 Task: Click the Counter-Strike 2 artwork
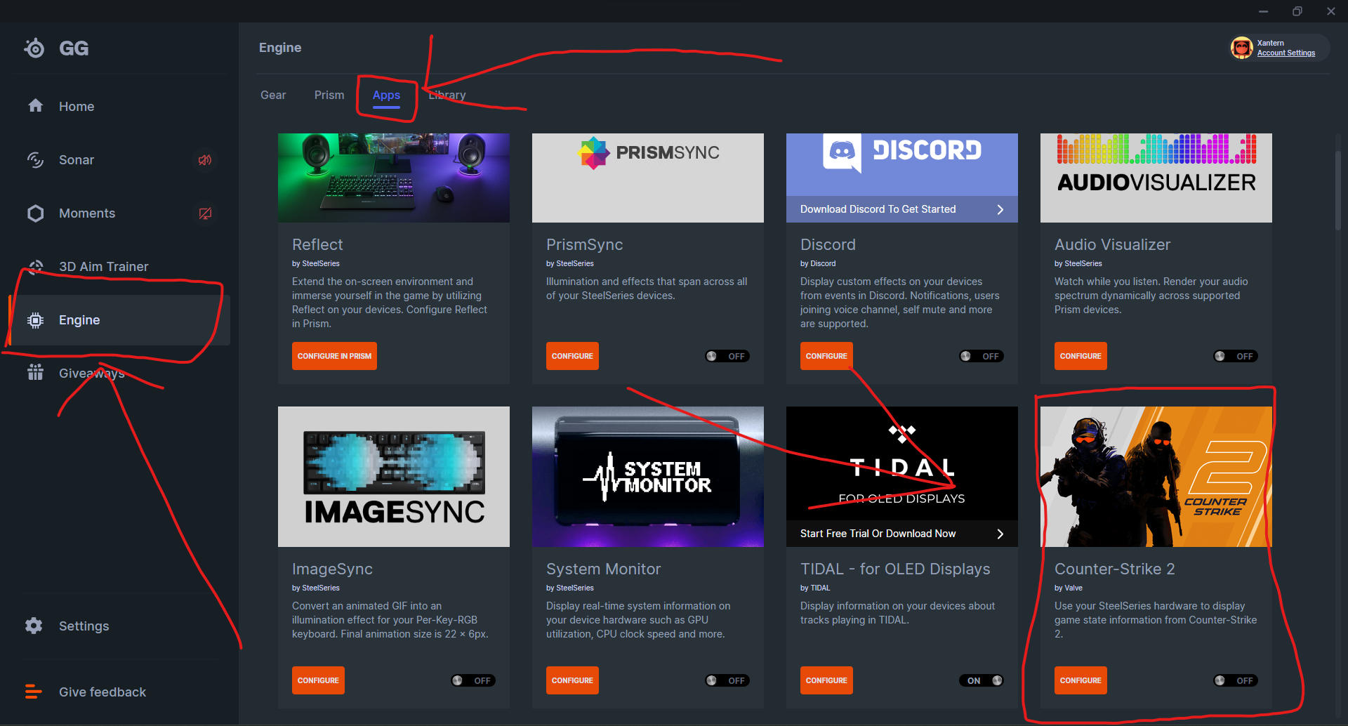tap(1156, 477)
